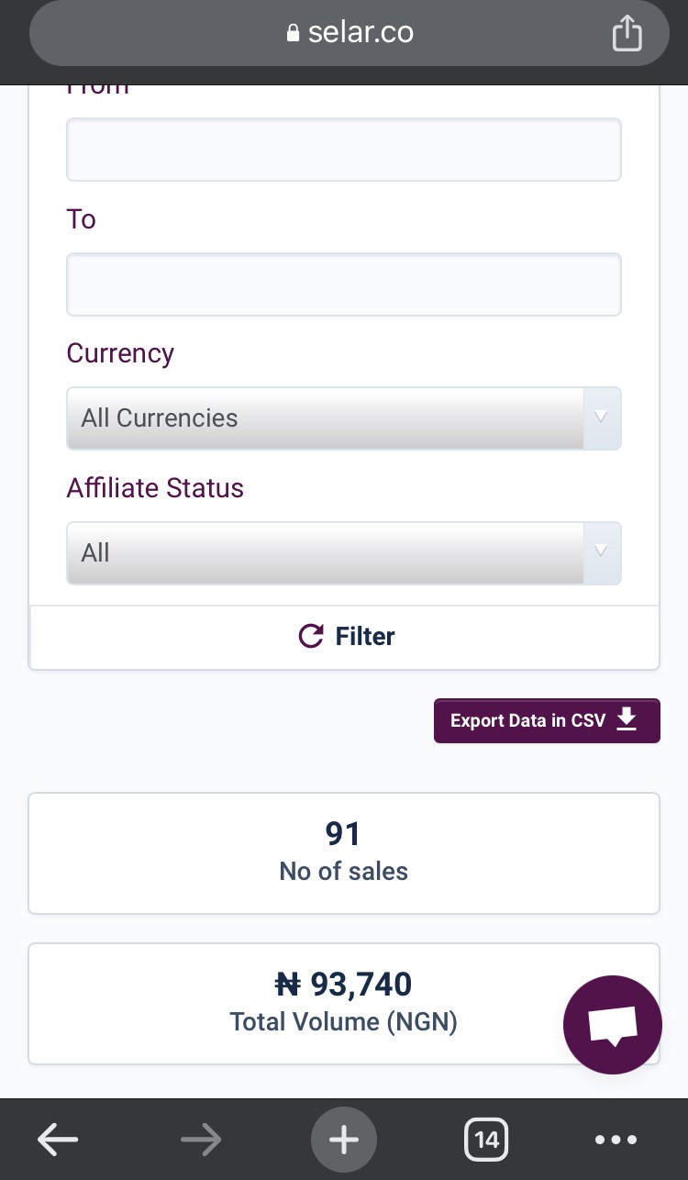Image resolution: width=688 pixels, height=1180 pixels.
Task: Click the refresh icon beside Filter
Action: pos(312,636)
